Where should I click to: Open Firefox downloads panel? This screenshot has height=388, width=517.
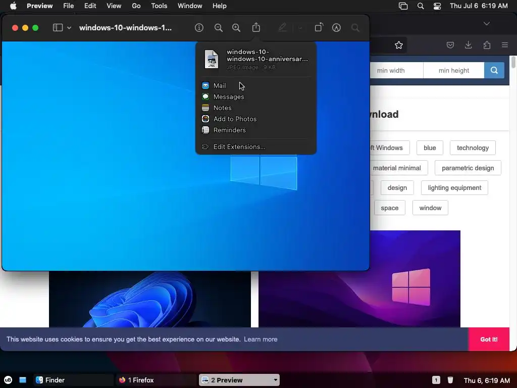click(x=468, y=45)
